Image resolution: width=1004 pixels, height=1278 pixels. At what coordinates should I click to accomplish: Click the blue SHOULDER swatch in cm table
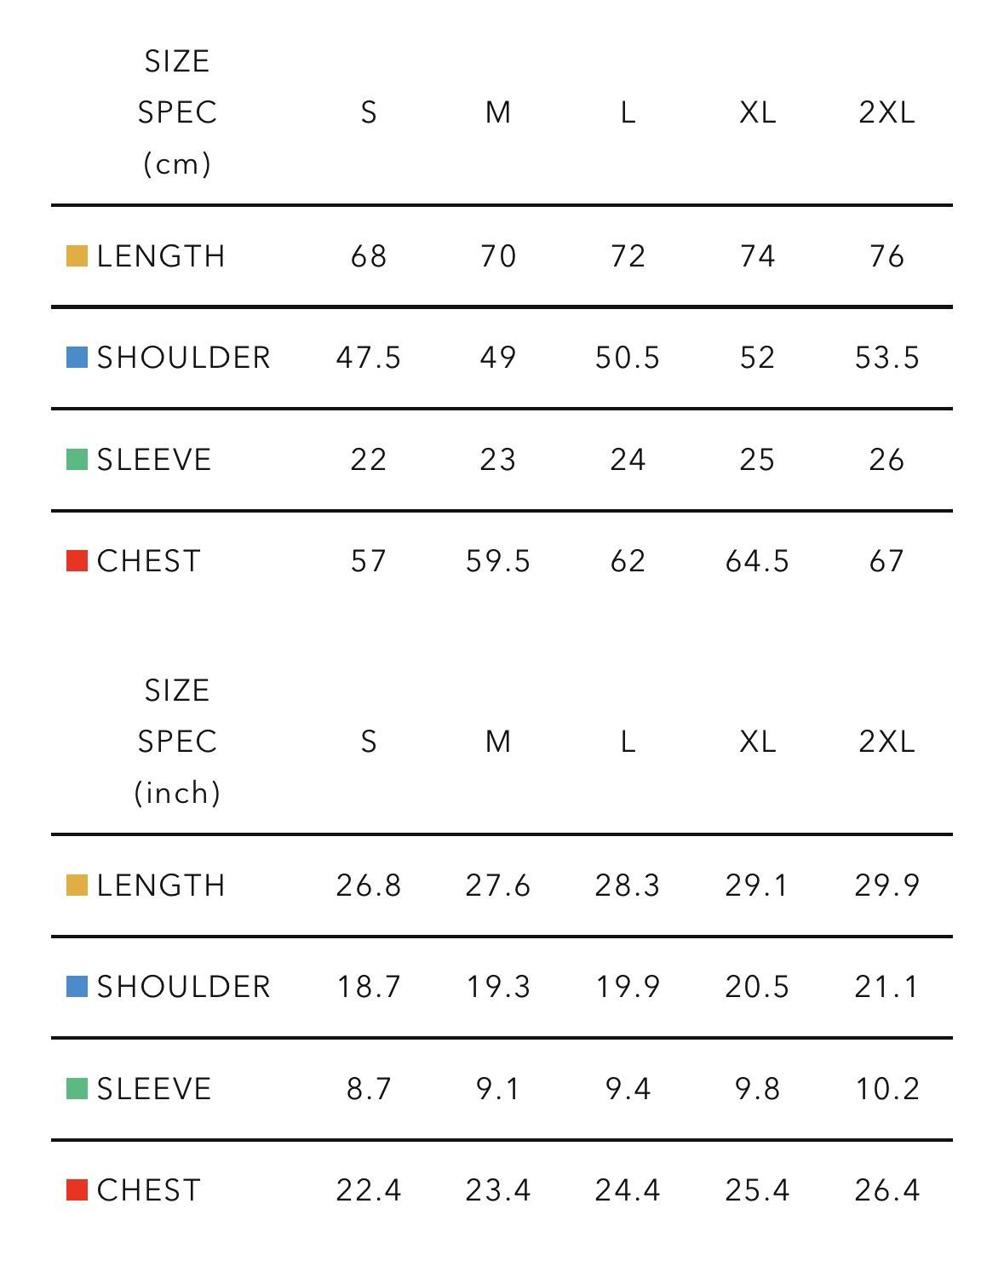pyautogui.click(x=77, y=358)
